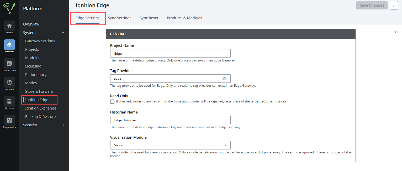Click the GENERAL section header

point(230,34)
